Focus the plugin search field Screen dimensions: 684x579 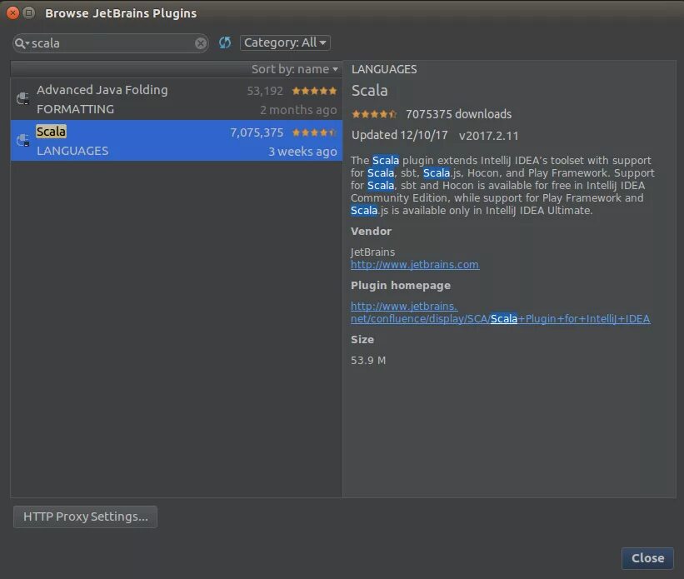(111, 43)
